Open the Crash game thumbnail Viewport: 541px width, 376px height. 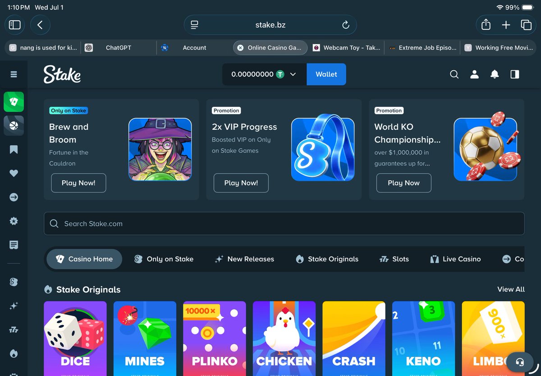coord(354,339)
